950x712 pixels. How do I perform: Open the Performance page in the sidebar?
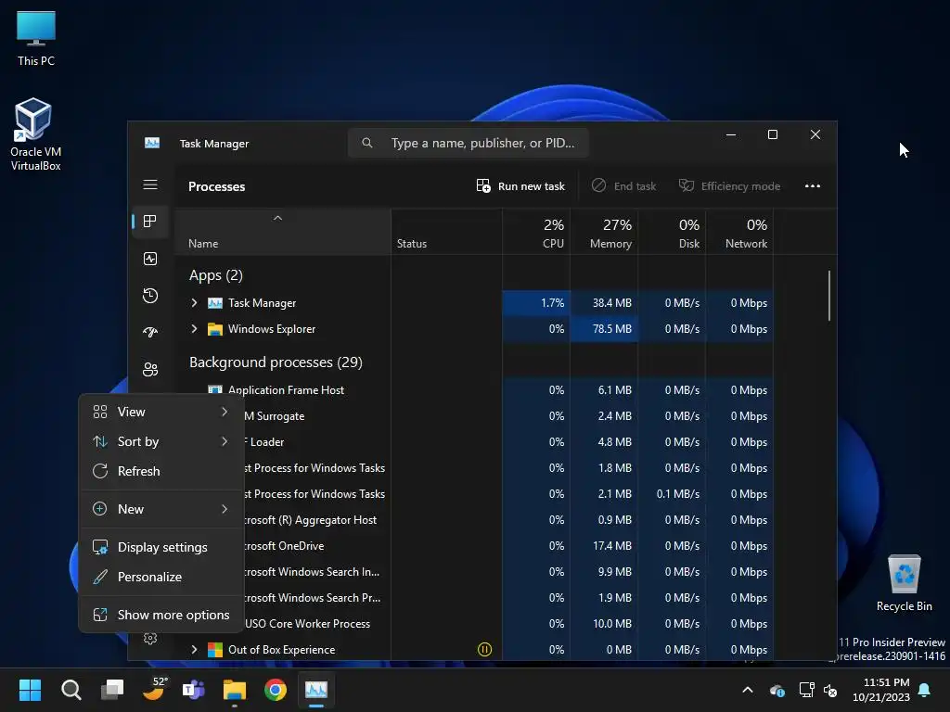pyautogui.click(x=150, y=259)
